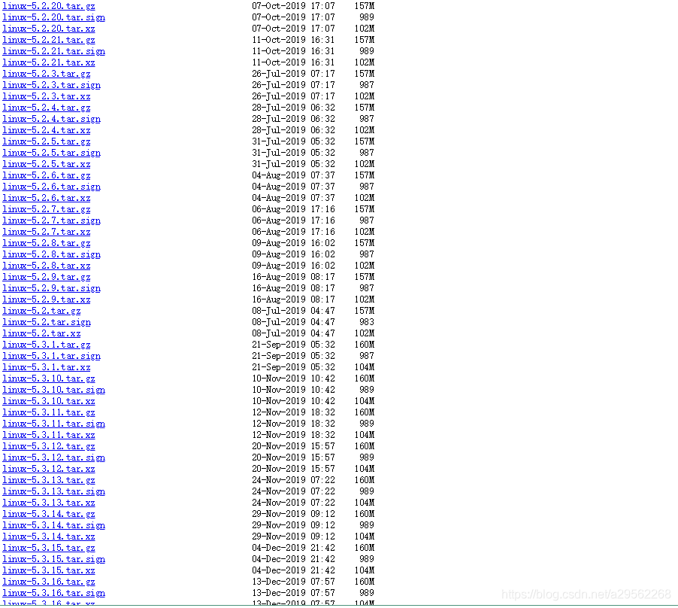The image size is (678, 608).
Task: Click linux-5.2.3.tar.sign
Action: [x=51, y=85]
